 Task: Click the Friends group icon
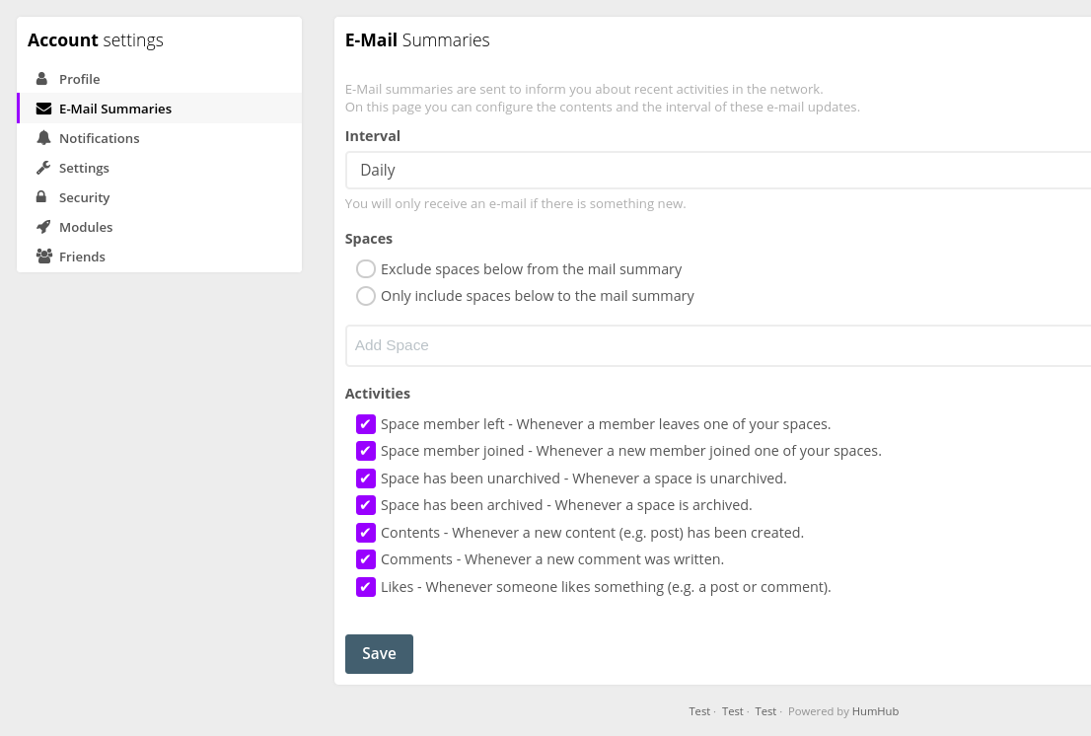(x=43, y=256)
